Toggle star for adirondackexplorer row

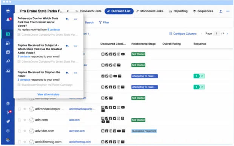pos(25,109)
